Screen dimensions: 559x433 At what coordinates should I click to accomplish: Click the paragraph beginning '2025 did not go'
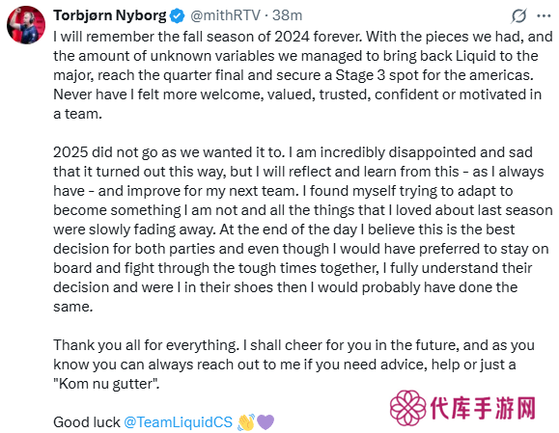click(x=303, y=230)
